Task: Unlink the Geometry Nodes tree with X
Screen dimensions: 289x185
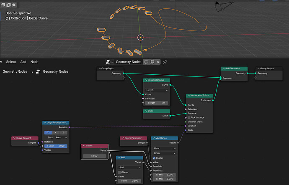Action: pos(158,62)
